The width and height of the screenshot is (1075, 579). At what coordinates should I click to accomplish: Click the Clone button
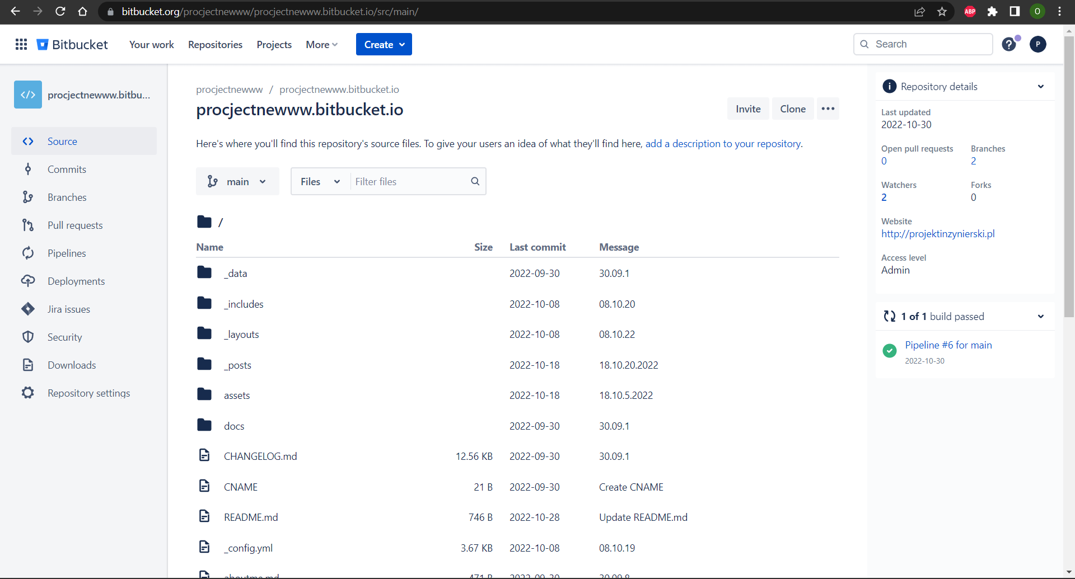tap(793, 109)
